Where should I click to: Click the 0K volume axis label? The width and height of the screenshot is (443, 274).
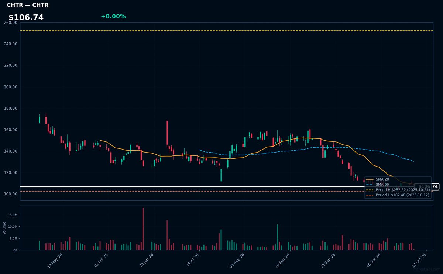(x=15, y=250)
